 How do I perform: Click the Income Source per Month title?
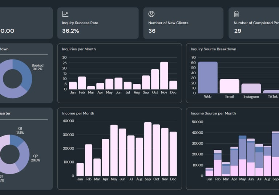[x=213, y=113]
